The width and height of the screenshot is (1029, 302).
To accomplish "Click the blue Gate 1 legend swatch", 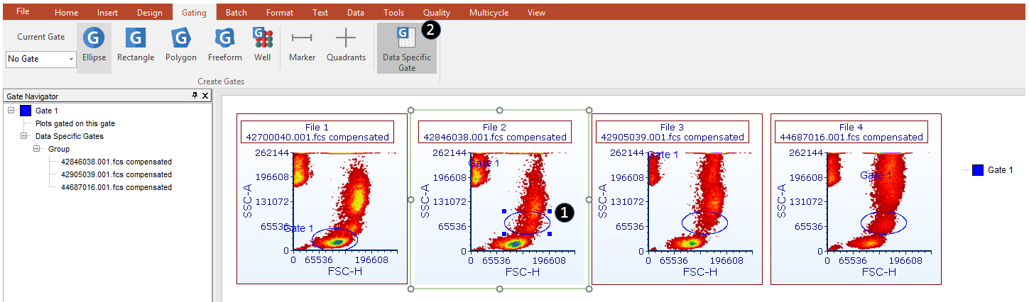I will tap(977, 170).
